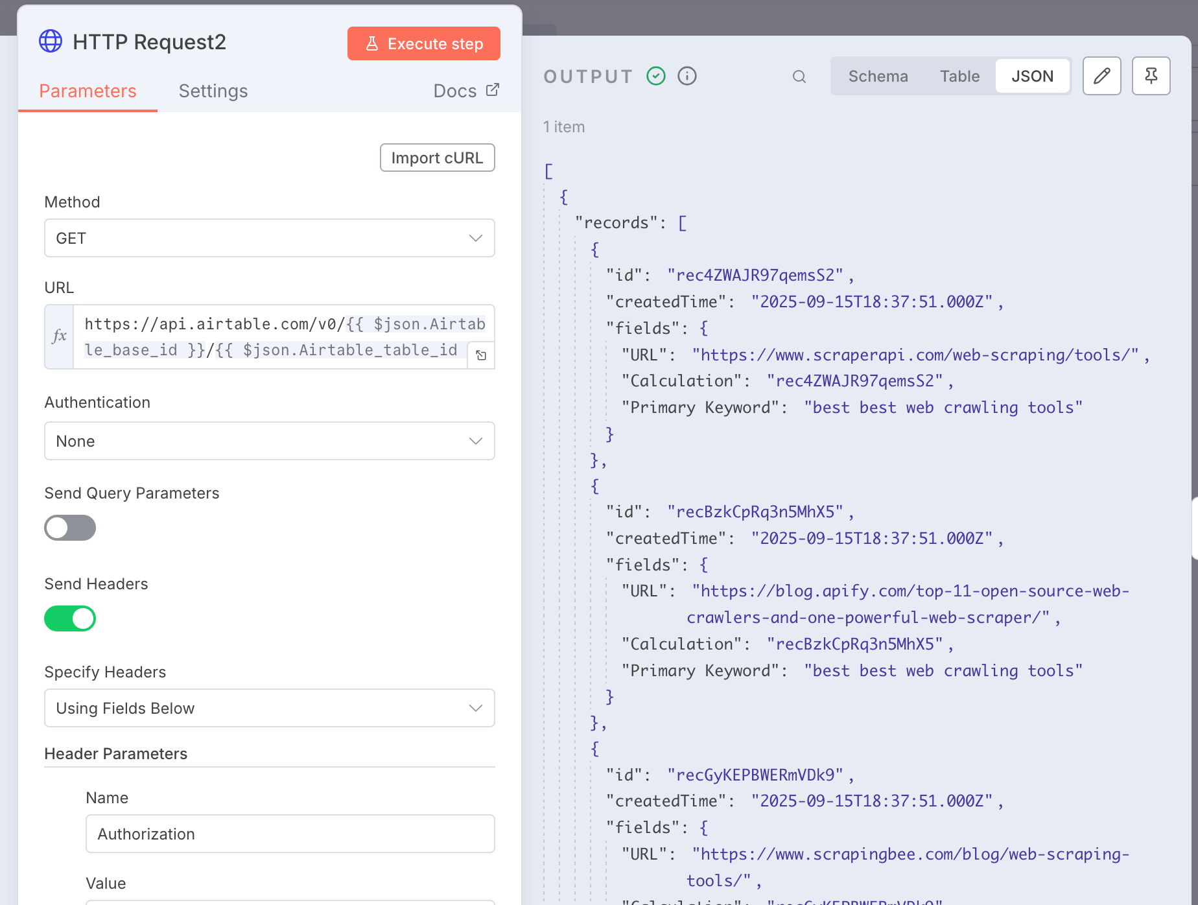The height and width of the screenshot is (905, 1198).
Task: Click the pencil edit output icon
Action: coord(1101,76)
